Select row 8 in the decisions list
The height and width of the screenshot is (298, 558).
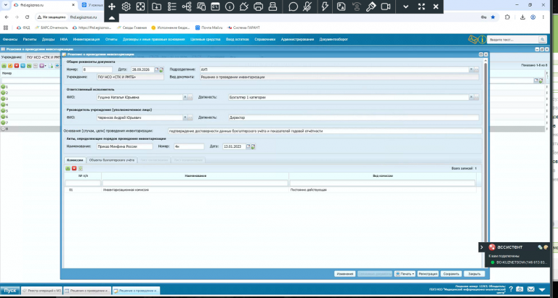click(31, 129)
